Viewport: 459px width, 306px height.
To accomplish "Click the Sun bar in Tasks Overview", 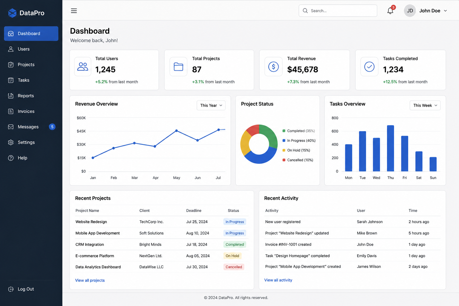I will point(433,164).
